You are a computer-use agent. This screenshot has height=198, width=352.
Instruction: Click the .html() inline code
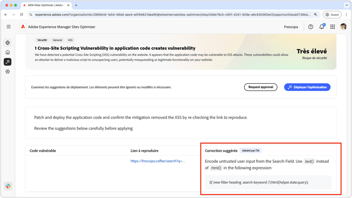point(216,168)
